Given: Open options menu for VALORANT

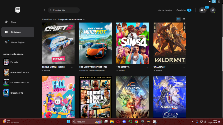Looking at the screenshot, I should point(184,67).
